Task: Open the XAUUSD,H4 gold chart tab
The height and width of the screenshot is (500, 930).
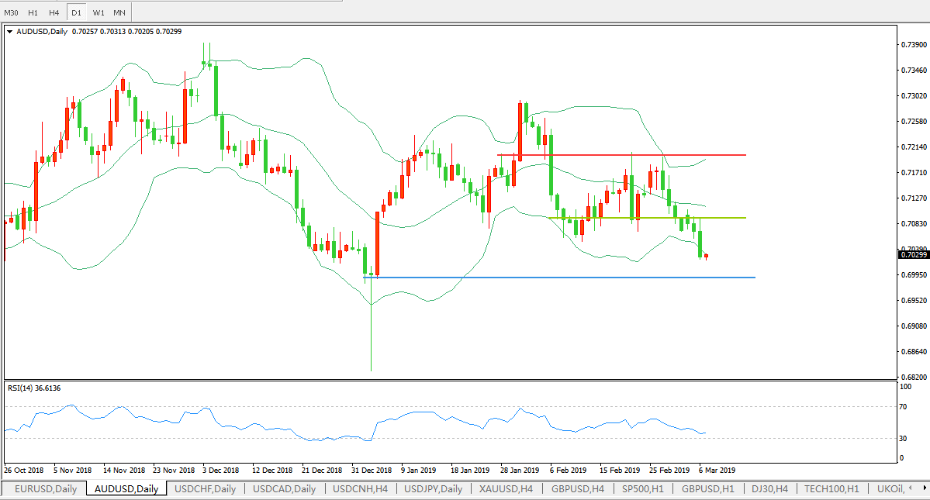Action: [506, 489]
